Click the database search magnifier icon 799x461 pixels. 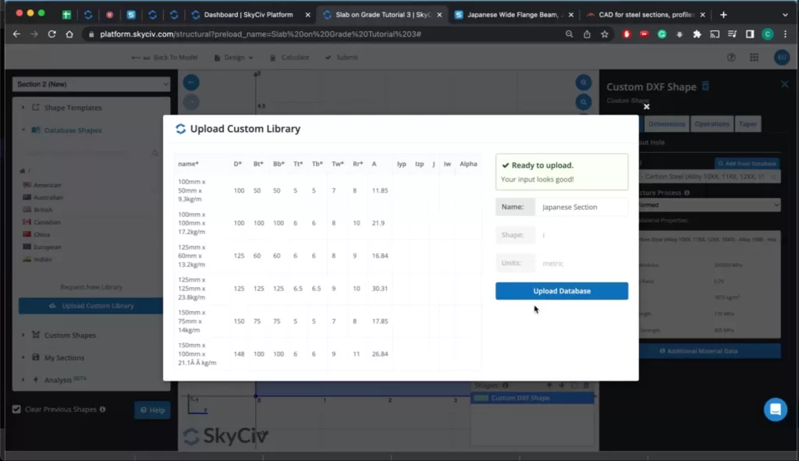155,153
